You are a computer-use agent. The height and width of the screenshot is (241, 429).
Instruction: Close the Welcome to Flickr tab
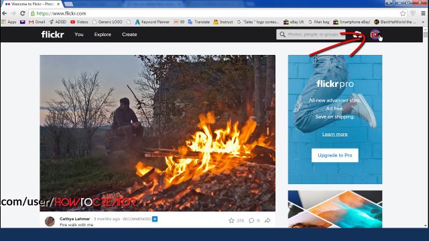(58, 4)
